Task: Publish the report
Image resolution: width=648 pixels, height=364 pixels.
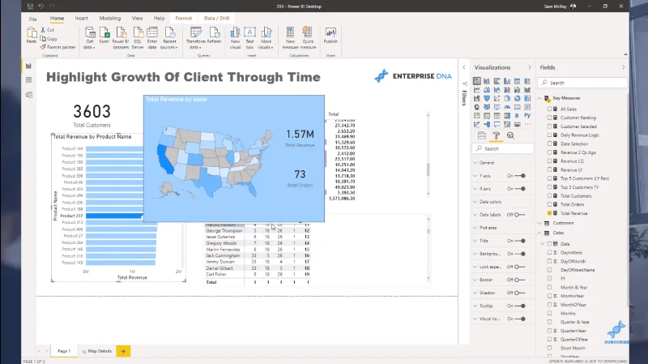Action: click(330, 36)
